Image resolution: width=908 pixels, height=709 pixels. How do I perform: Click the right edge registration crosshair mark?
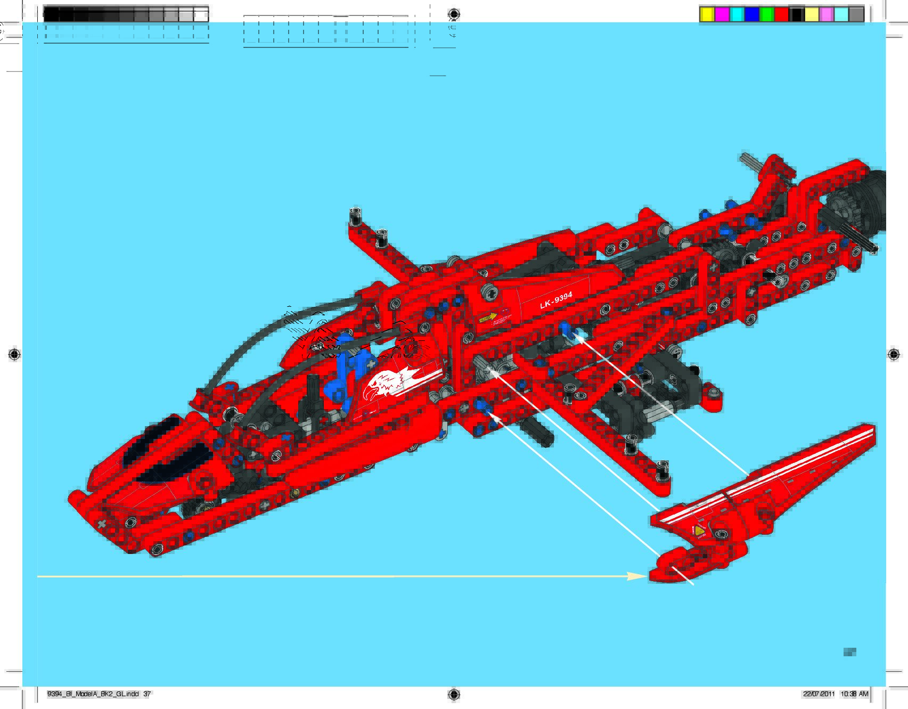click(893, 354)
